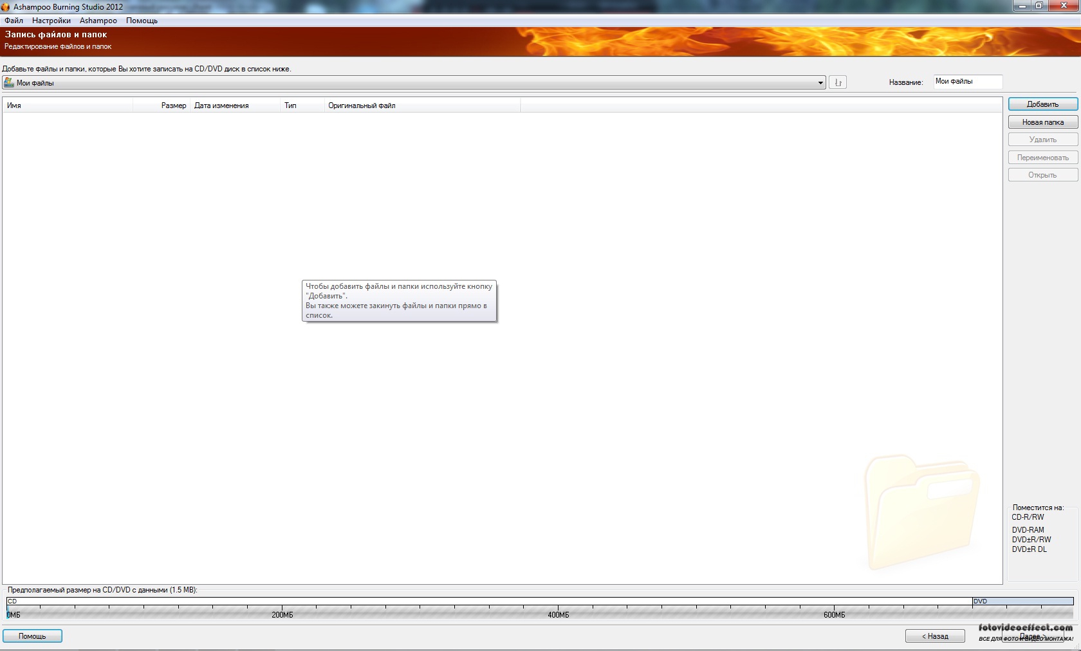Go up one folder level icon
Screen dimensions: 1081x651
point(838,82)
